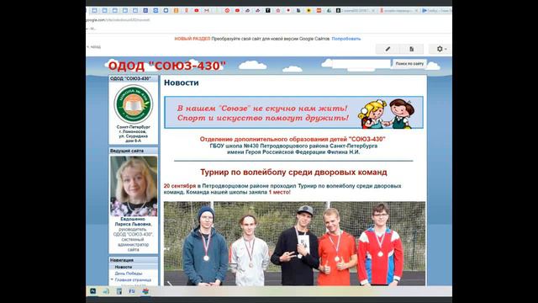Click the volleyball team photo
The width and height of the screenshot is (538, 303).
(x=294, y=243)
